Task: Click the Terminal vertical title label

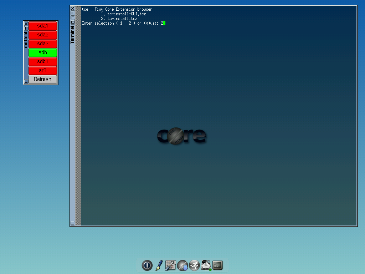Action: (x=72, y=35)
